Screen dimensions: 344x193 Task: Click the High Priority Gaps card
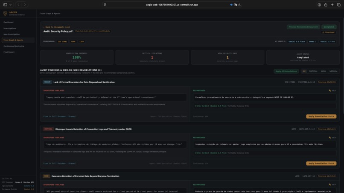point(227,57)
